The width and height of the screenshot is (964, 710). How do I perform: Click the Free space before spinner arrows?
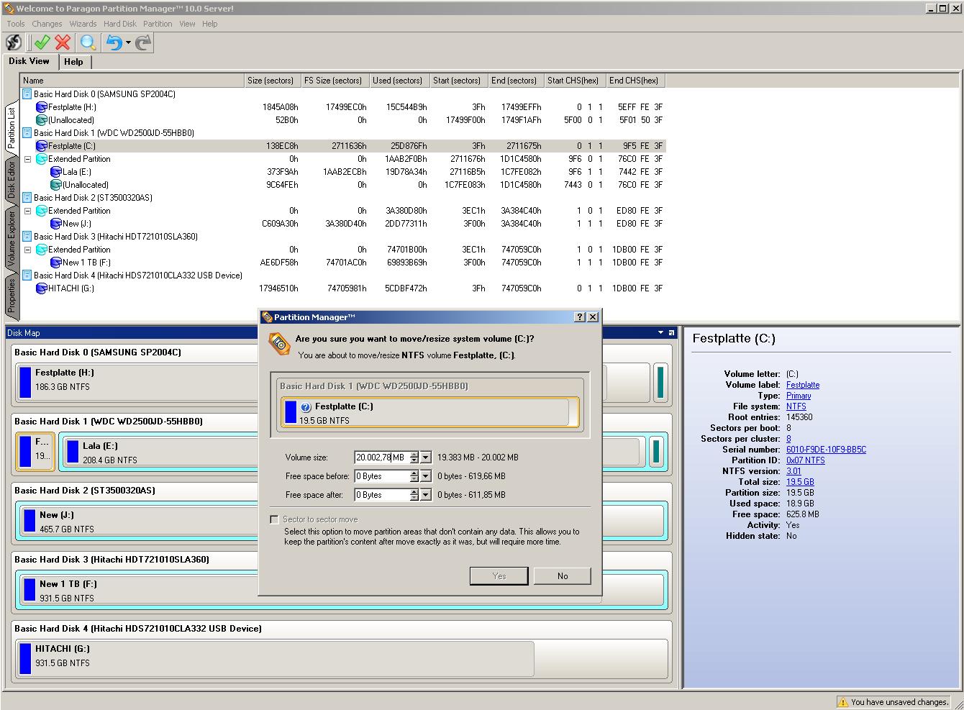pos(414,476)
